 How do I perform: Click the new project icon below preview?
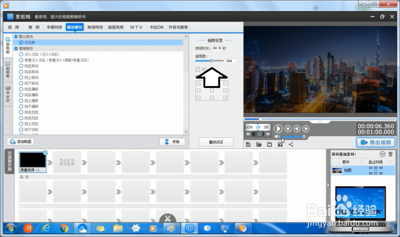point(248,144)
